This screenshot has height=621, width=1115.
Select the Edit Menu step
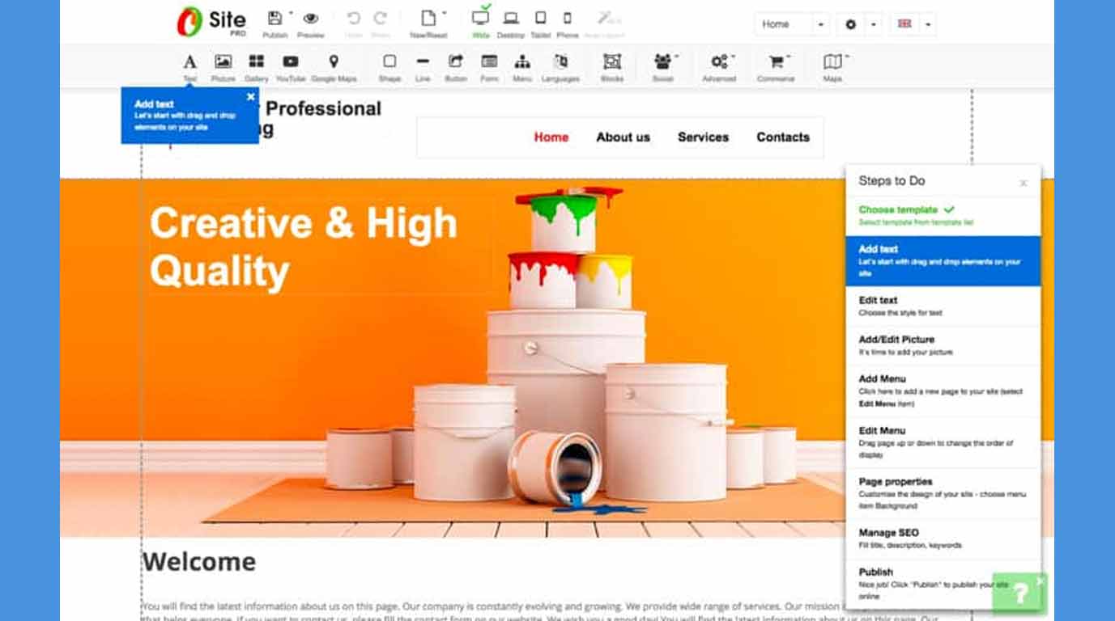943,443
